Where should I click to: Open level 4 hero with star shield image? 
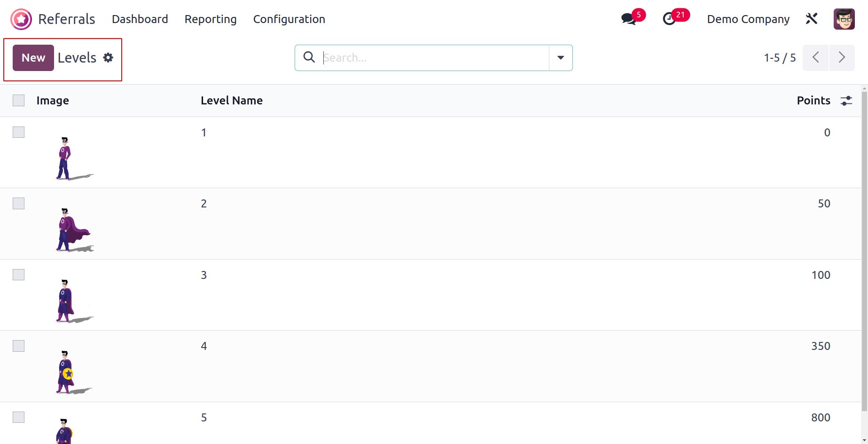(74, 373)
